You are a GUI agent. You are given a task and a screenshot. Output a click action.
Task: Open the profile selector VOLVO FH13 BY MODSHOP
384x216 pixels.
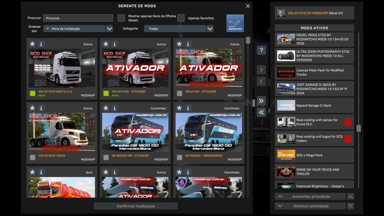pyautogui.click(x=314, y=13)
